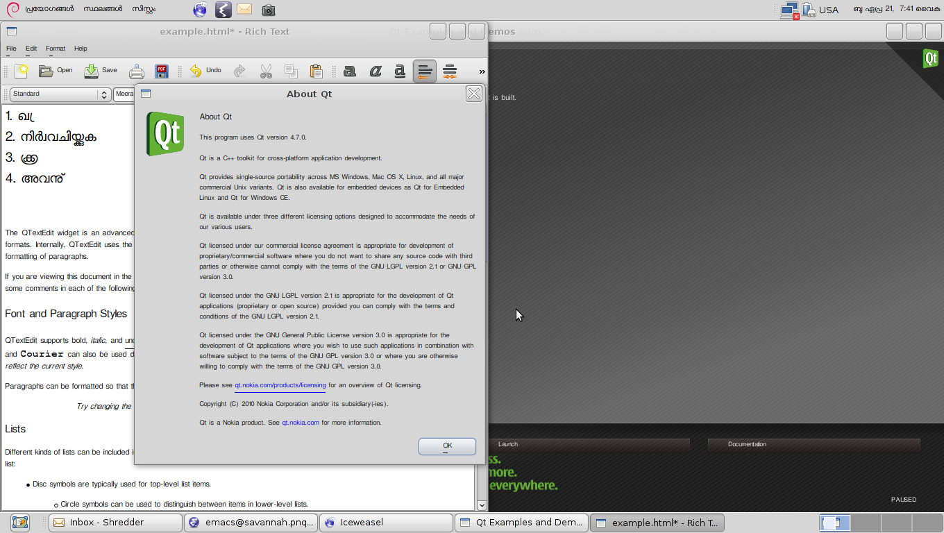Open the Format menu
Image resolution: width=944 pixels, height=533 pixels.
tap(56, 49)
